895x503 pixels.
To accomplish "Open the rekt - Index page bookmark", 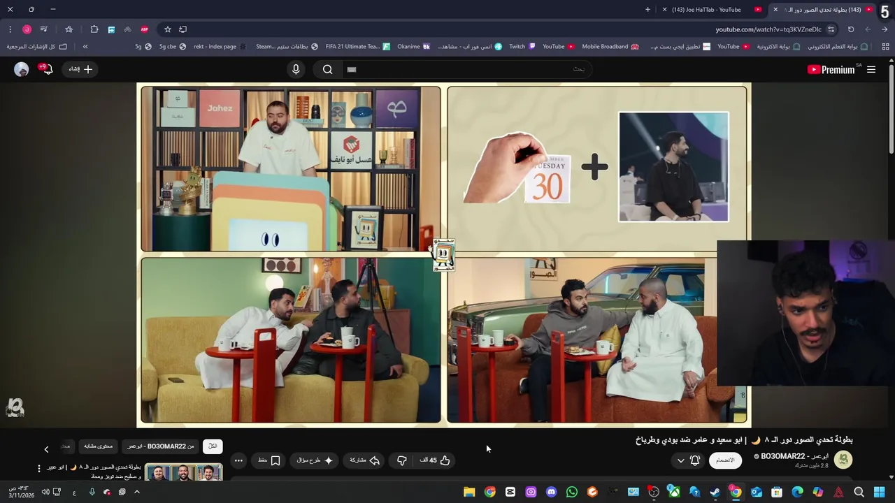I will 220,46.
